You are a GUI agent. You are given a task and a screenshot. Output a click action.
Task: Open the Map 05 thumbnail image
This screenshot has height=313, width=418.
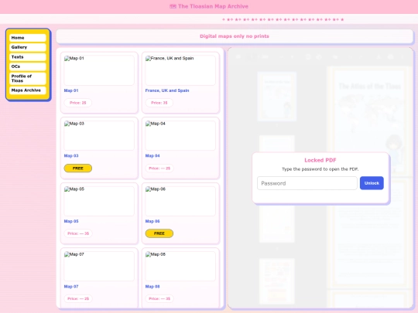click(x=99, y=201)
